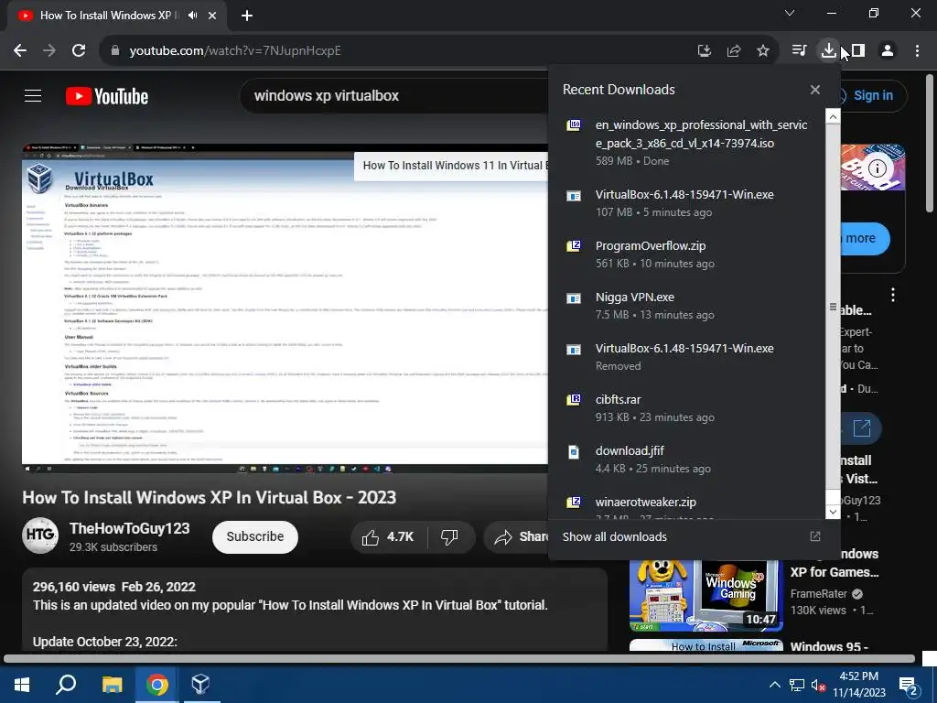The height and width of the screenshot is (703, 937).
Task: Close the How To Install Windows XP tab
Action: [x=212, y=16]
